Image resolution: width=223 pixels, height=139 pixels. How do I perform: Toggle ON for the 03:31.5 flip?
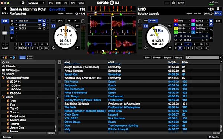(x=40, y=25)
